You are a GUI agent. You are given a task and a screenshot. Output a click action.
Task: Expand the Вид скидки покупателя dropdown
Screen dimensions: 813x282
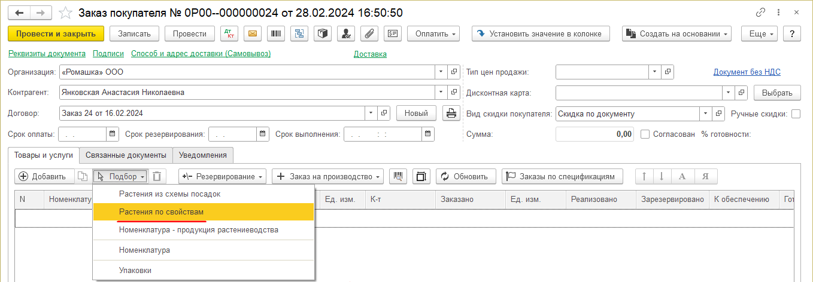(706, 114)
